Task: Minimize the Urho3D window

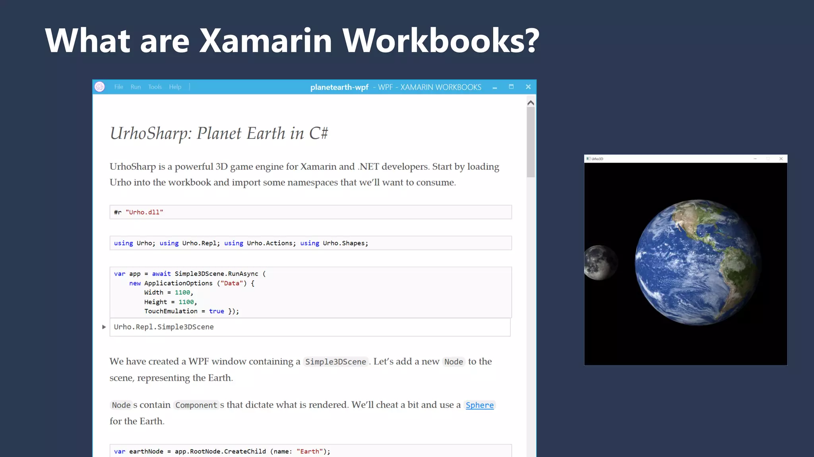Action: pos(755,159)
